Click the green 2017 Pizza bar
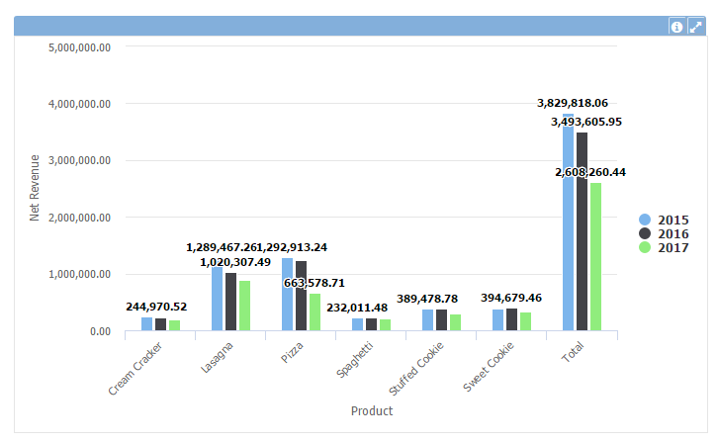The image size is (718, 443). click(x=314, y=311)
